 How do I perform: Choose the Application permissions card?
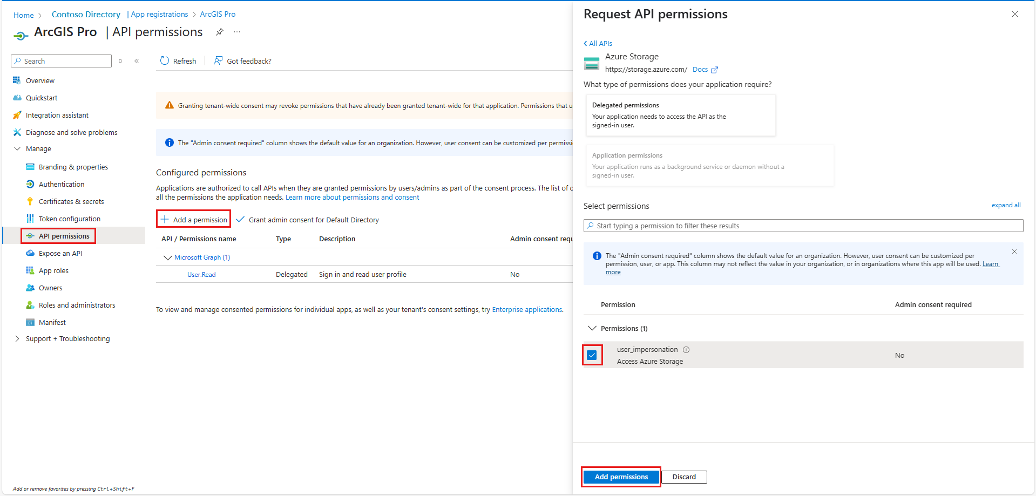coord(709,165)
